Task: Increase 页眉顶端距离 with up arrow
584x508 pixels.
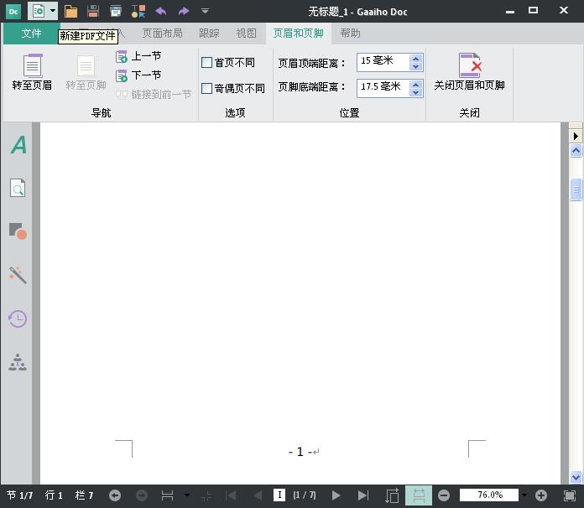Action: tap(415, 59)
